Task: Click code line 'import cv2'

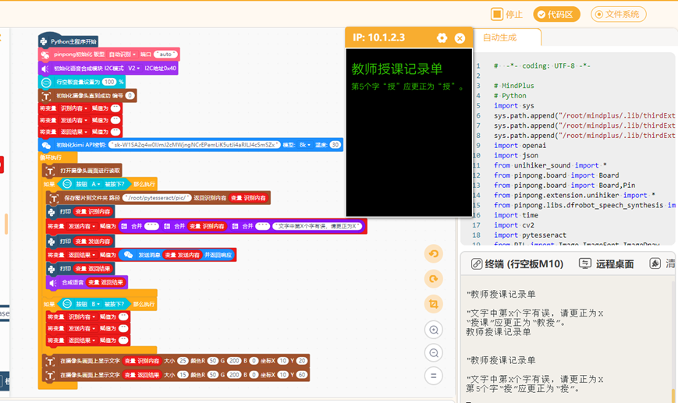Action: pos(513,225)
